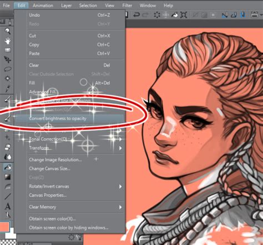Select the Correct line tool
The height and width of the screenshot is (245, 263).
pyautogui.click(x=8, y=215)
